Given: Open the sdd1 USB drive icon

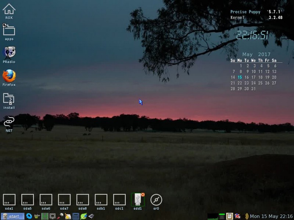Looking at the screenshot, I should point(137,199).
